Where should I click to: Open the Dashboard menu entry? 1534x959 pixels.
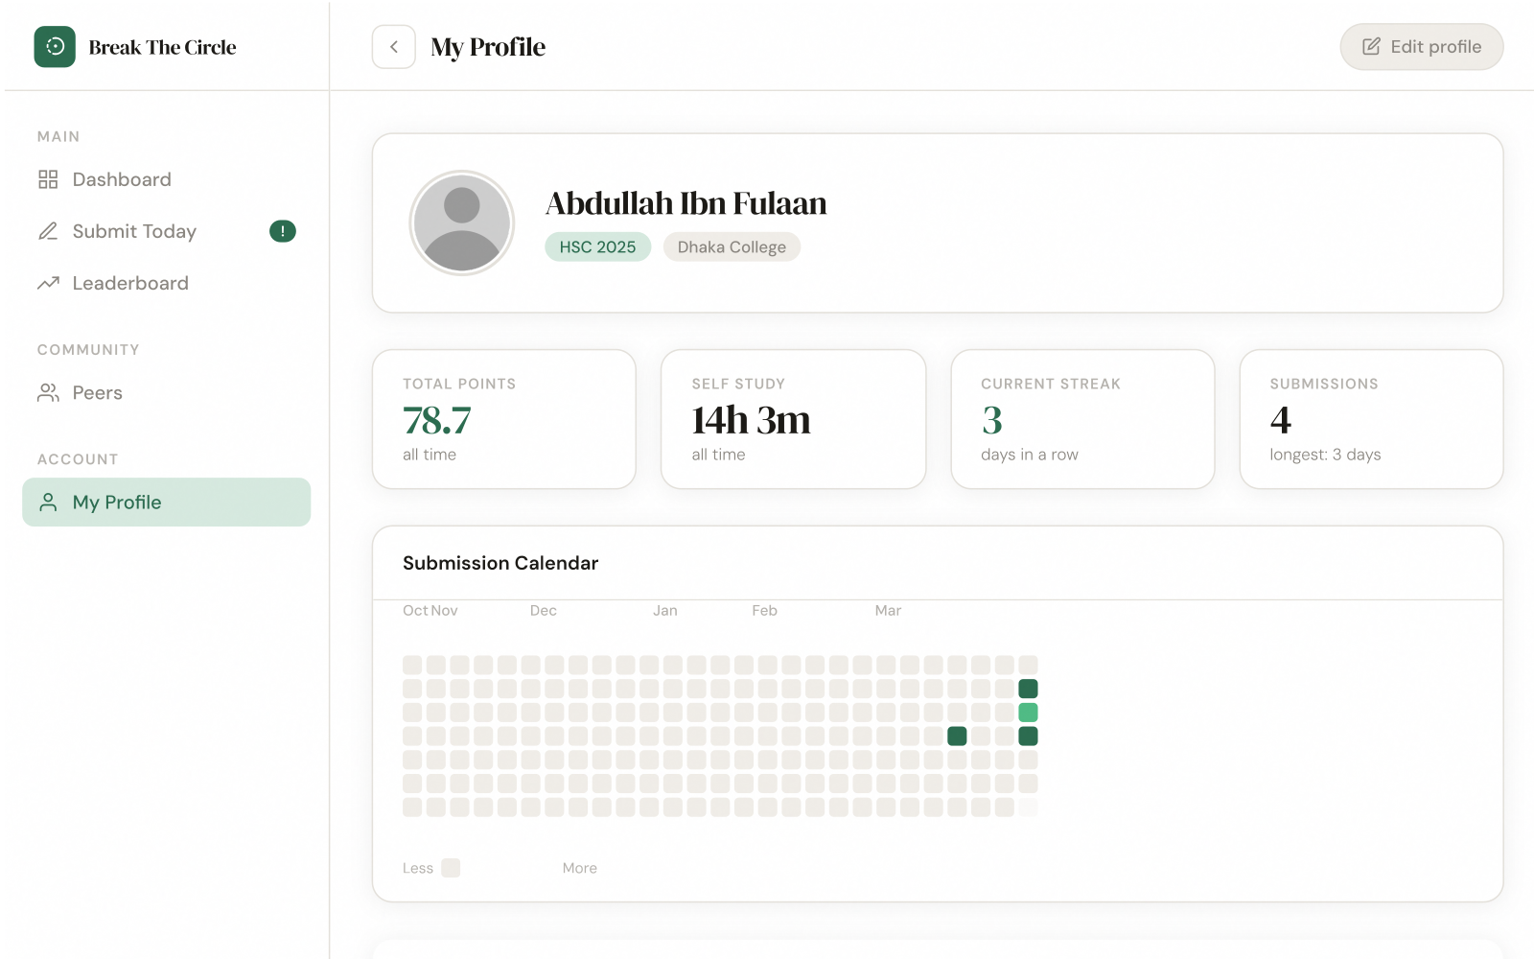[121, 179]
